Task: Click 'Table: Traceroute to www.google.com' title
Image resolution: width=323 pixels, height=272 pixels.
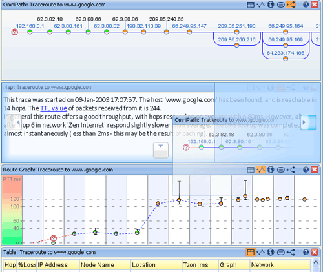Action: 49,252
